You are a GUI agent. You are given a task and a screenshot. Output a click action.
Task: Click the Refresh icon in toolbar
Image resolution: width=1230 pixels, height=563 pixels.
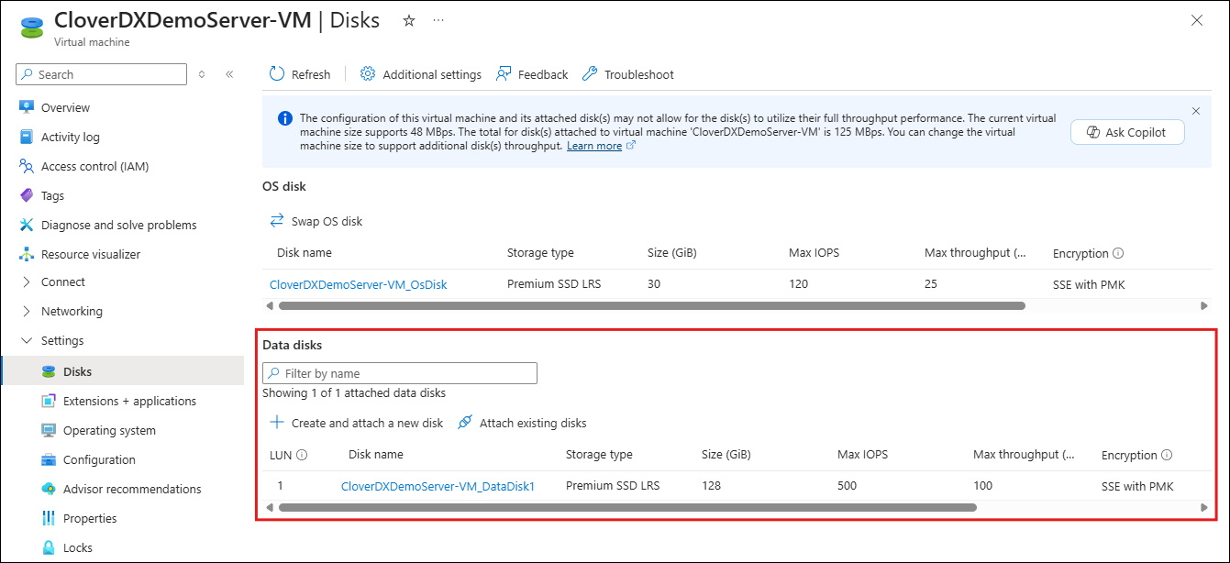point(276,73)
